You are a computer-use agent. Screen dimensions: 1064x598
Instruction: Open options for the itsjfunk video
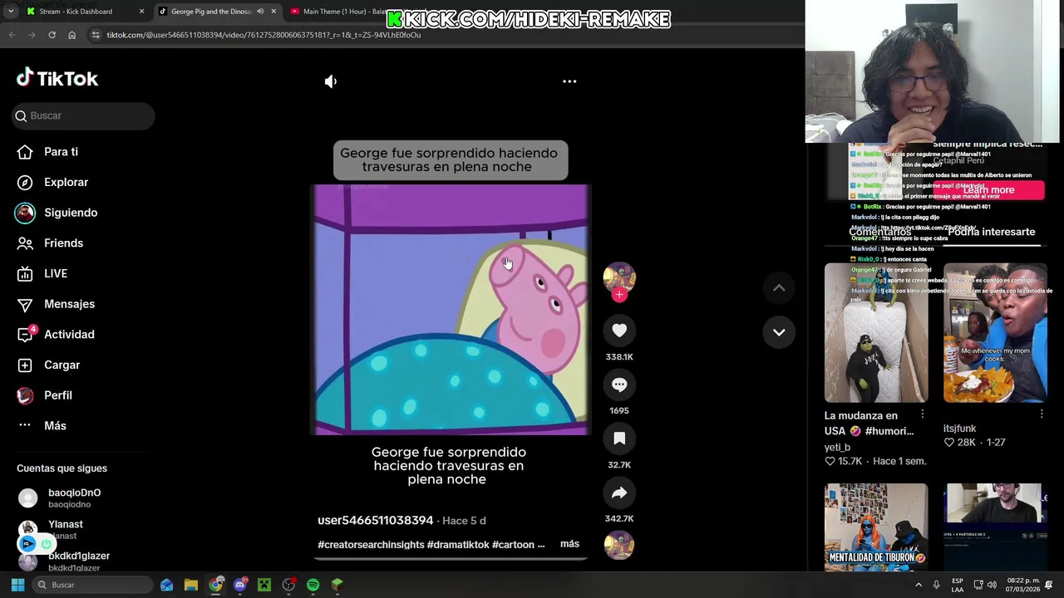click(x=1042, y=414)
